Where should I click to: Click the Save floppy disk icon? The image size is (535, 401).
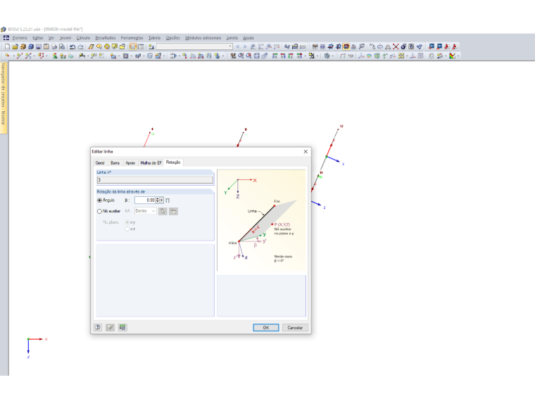pos(39,46)
